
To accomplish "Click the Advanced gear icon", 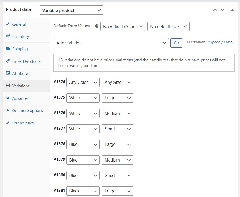I will (8, 98).
